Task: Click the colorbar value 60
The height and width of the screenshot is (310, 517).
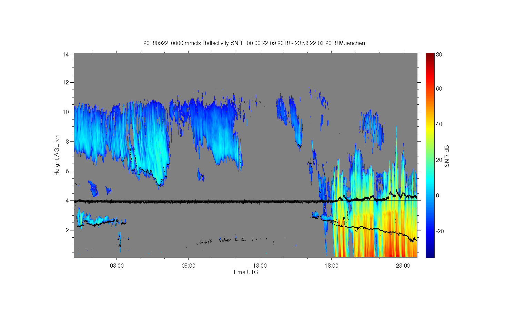Action: click(439, 89)
